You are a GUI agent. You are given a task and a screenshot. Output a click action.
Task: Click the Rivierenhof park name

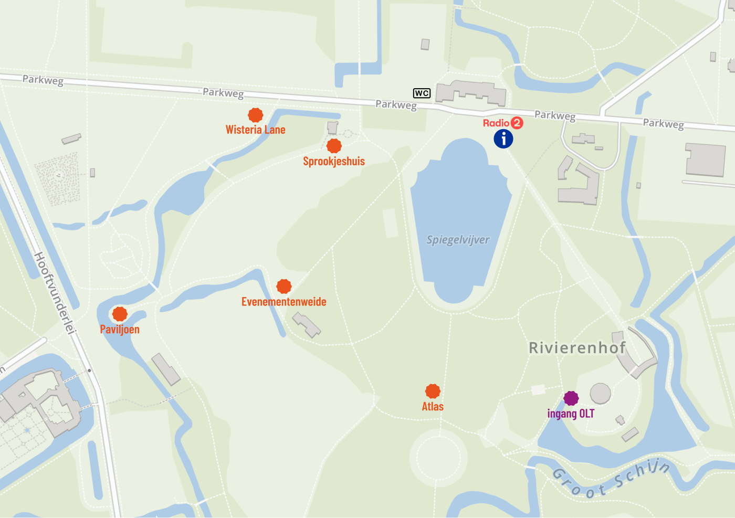pos(577,347)
